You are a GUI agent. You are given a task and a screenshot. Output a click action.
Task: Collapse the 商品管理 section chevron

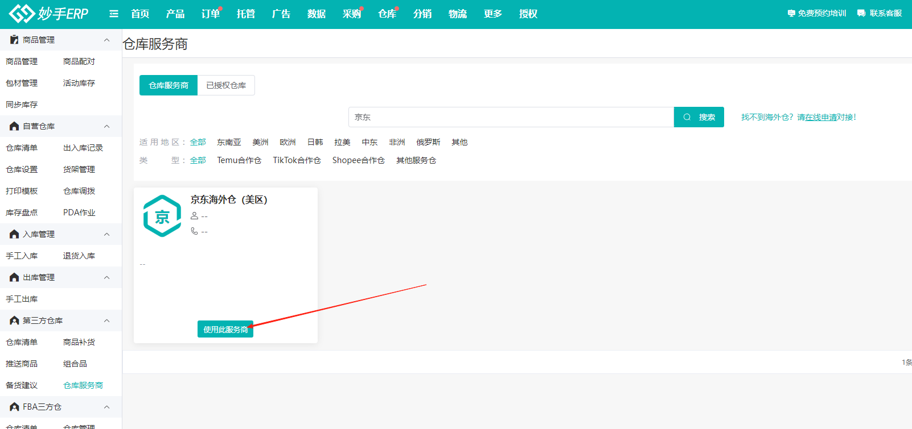coord(106,40)
